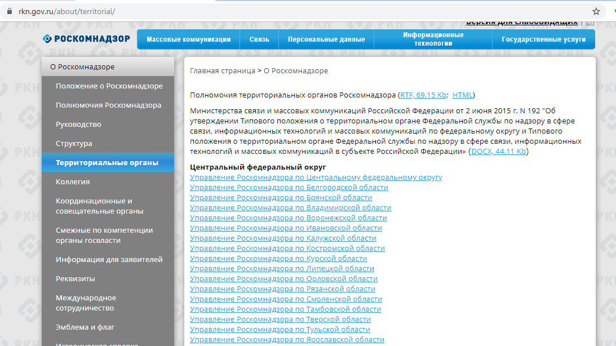This screenshot has width=616, height=346.
Task: Open Управление по Тульской области link
Action: [x=280, y=330]
